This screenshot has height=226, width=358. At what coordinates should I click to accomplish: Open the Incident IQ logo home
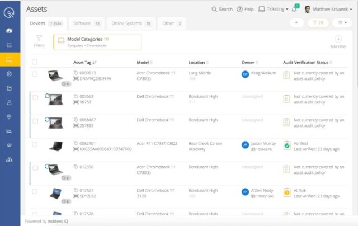coord(9,12)
